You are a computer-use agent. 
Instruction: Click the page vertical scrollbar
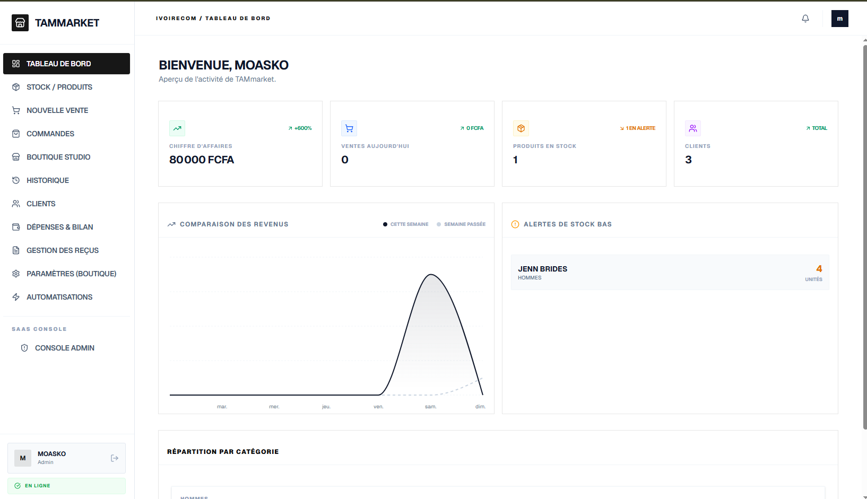[865, 239]
